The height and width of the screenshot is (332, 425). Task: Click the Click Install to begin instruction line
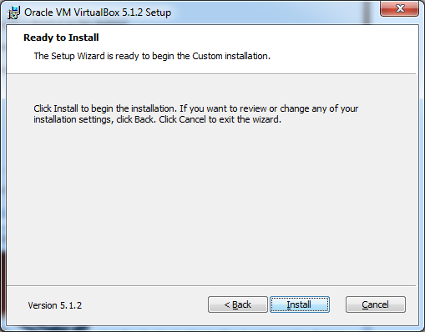pos(196,108)
